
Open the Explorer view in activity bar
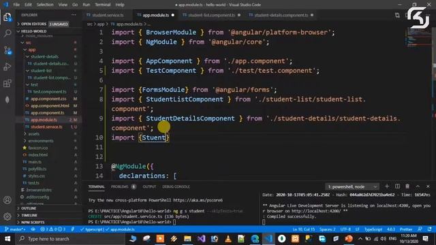click(7, 17)
